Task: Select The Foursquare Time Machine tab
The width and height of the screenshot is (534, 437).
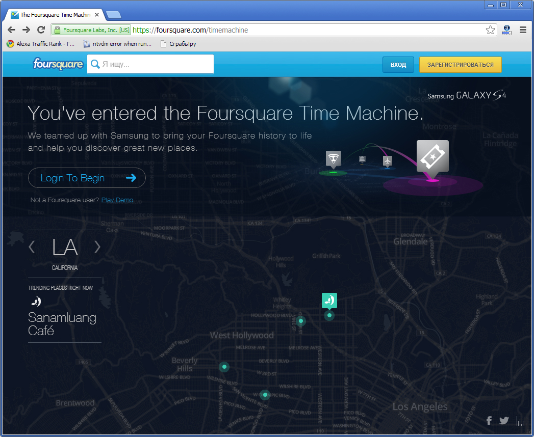Action: (55, 15)
